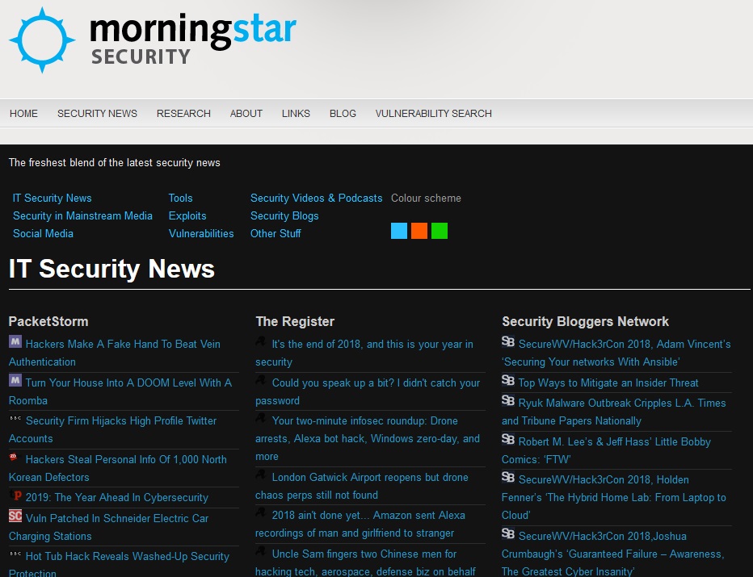Jump to the Exploits section
The width and height of the screenshot is (753, 577).
click(x=187, y=215)
